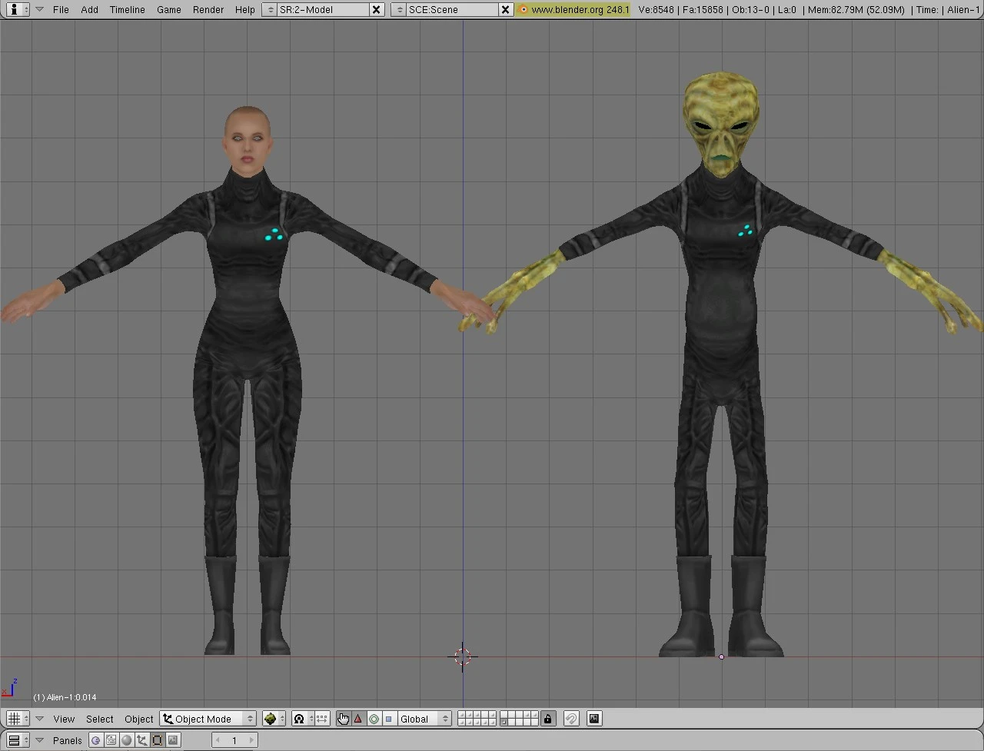Open the Panels menu in buttons header
Image resolution: width=984 pixels, height=751 pixels.
click(68, 740)
